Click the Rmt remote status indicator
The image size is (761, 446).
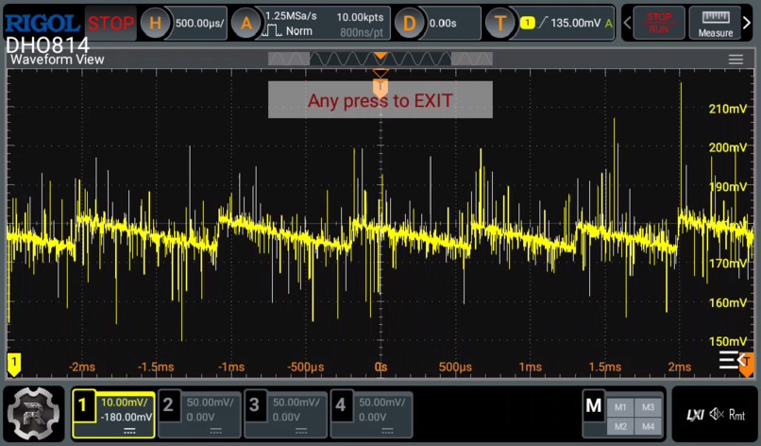pyautogui.click(x=736, y=415)
